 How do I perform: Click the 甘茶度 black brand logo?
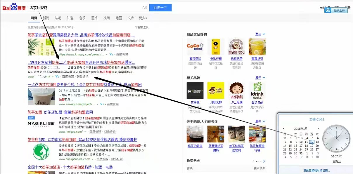point(195,90)
